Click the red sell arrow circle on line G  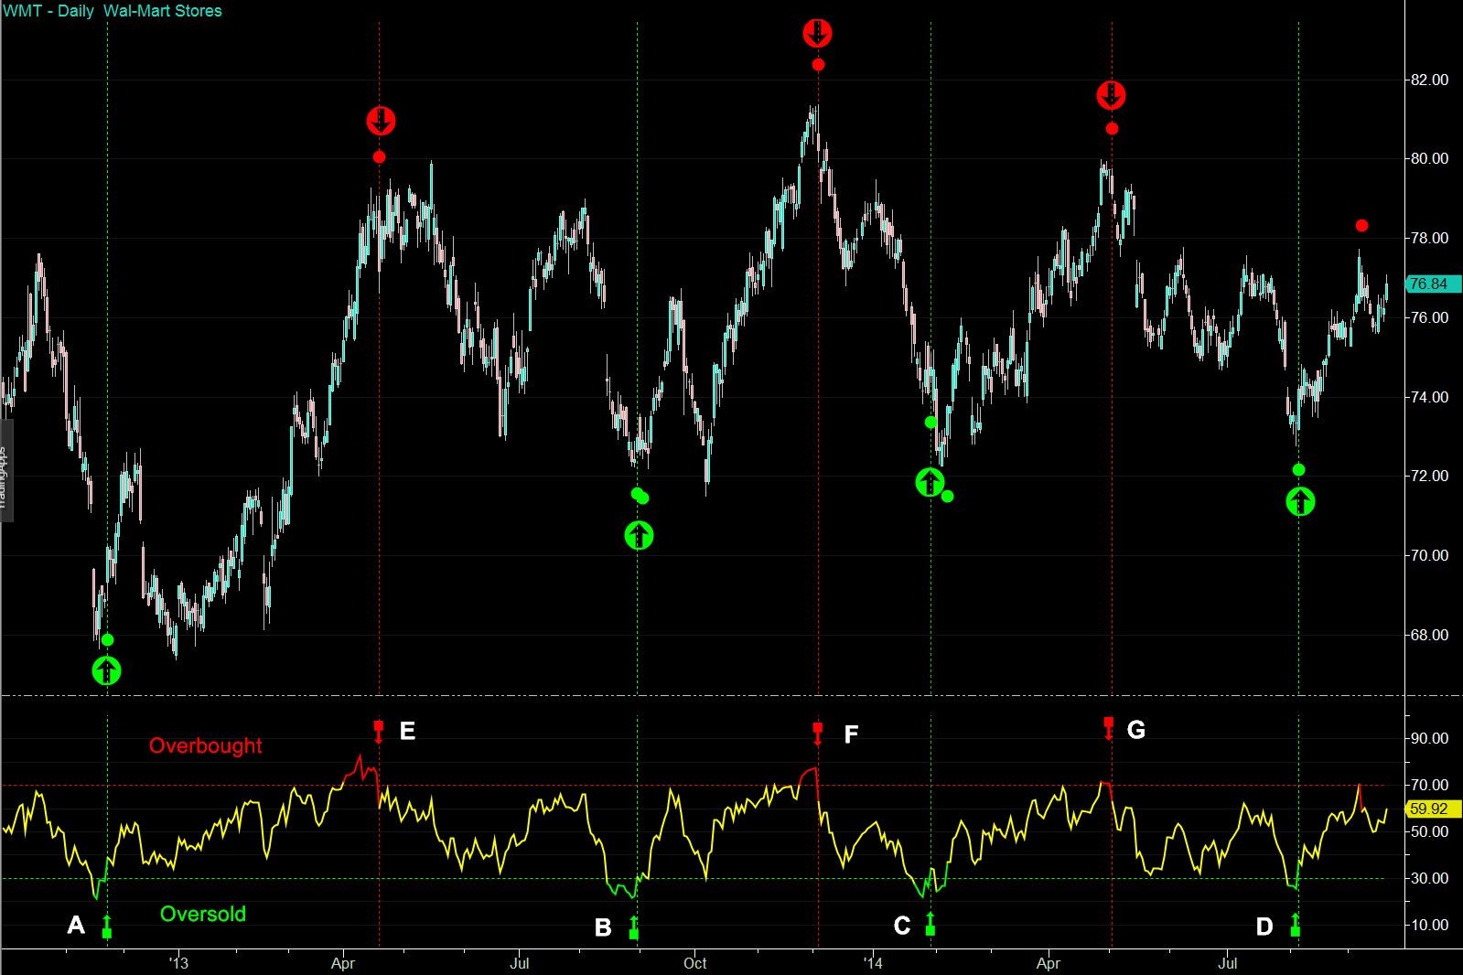[x=1111, y=95]
